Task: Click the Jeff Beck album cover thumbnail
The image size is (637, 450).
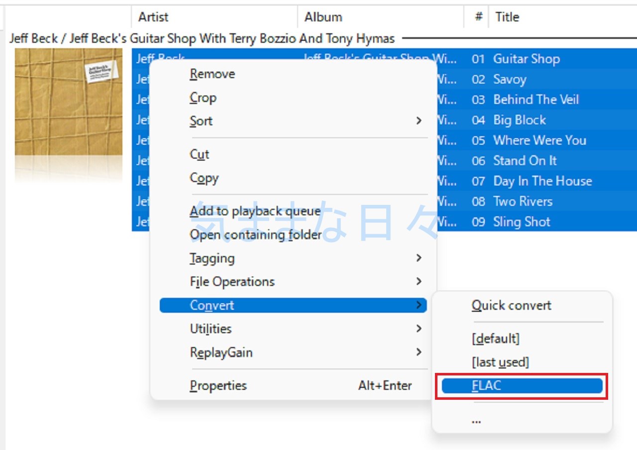Action: [x=69, y=102]
